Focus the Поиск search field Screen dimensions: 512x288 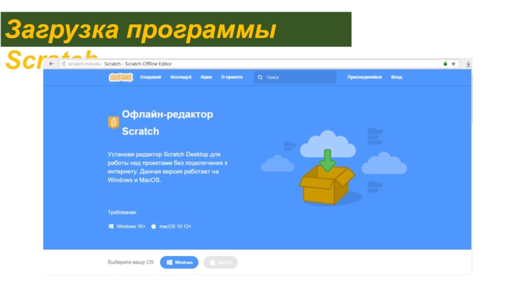(x=295, y=77)
